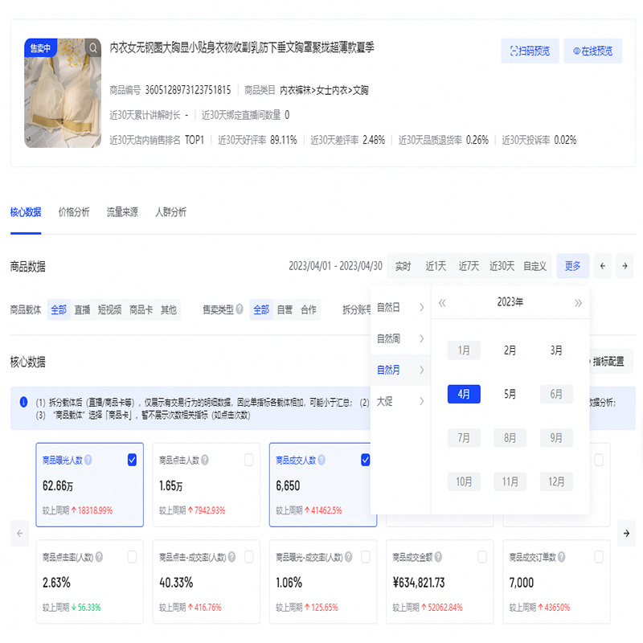Check 商品点击-成交率(人数) metric checkbox
The height and width of the screenshot is (643, 643).
248,557
